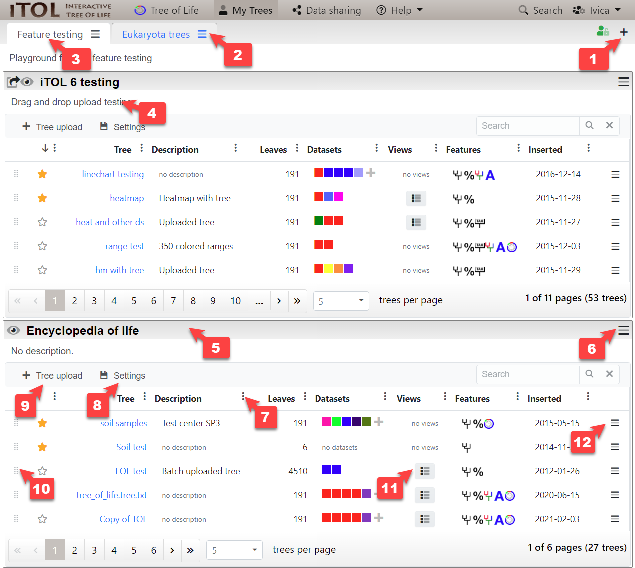This screenshot has width=635, height=568.
Task: Expand the Help menu dropdown
Action: point(400,10)
